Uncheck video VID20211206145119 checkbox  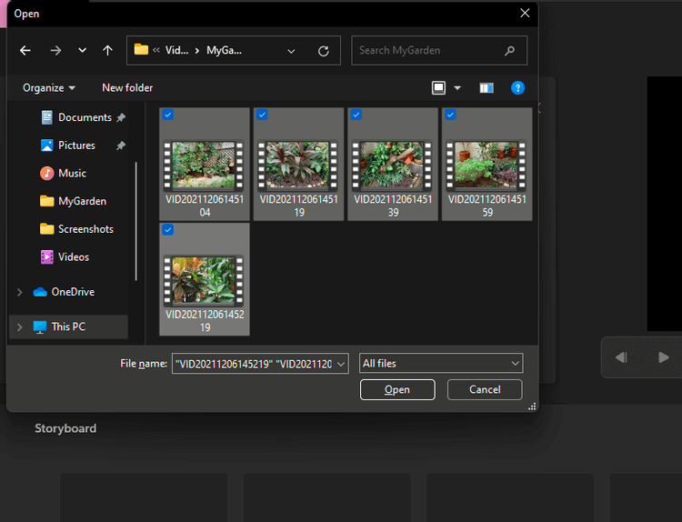click(262, 115)
